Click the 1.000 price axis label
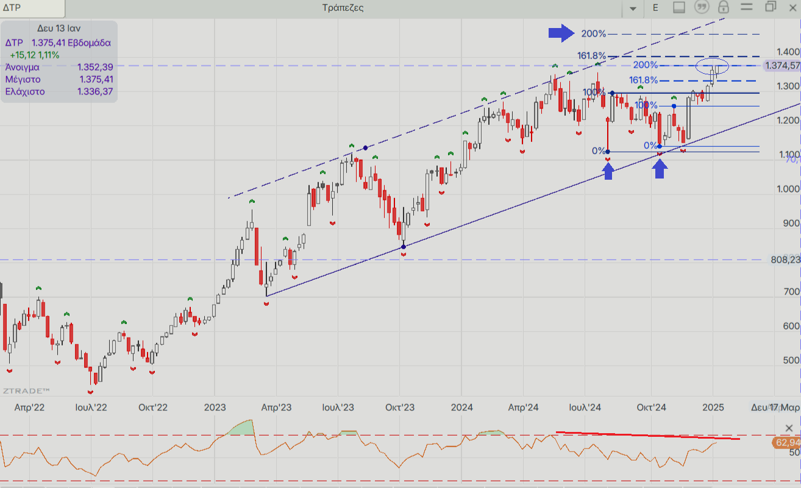Screen dimensions: 801x488 pos(788,189)
